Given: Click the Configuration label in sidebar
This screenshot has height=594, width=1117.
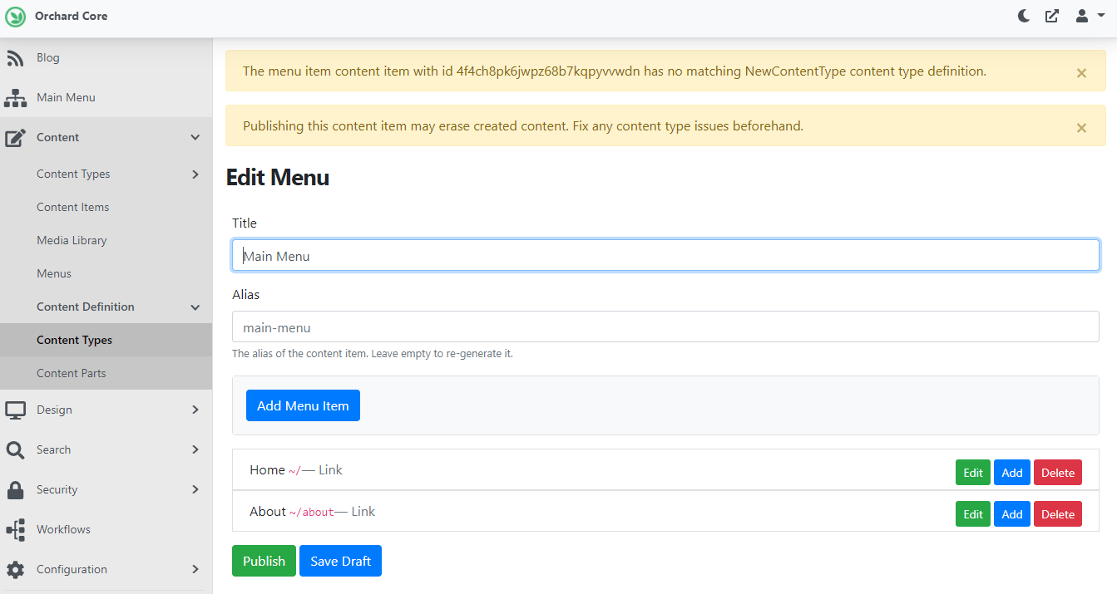Looking at the screenshot, I should [72, 570].
